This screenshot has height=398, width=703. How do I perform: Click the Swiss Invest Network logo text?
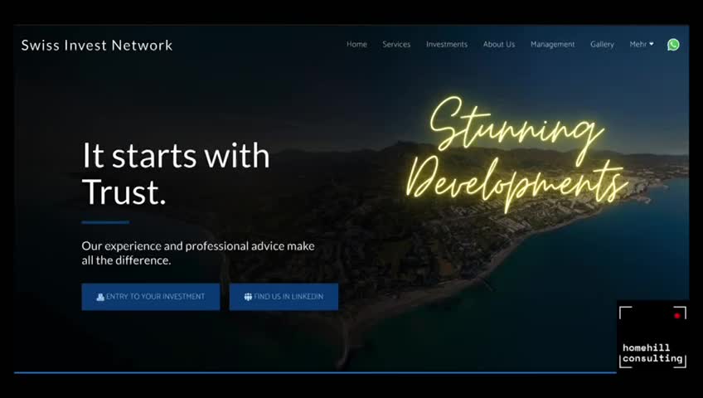(97, 46)
